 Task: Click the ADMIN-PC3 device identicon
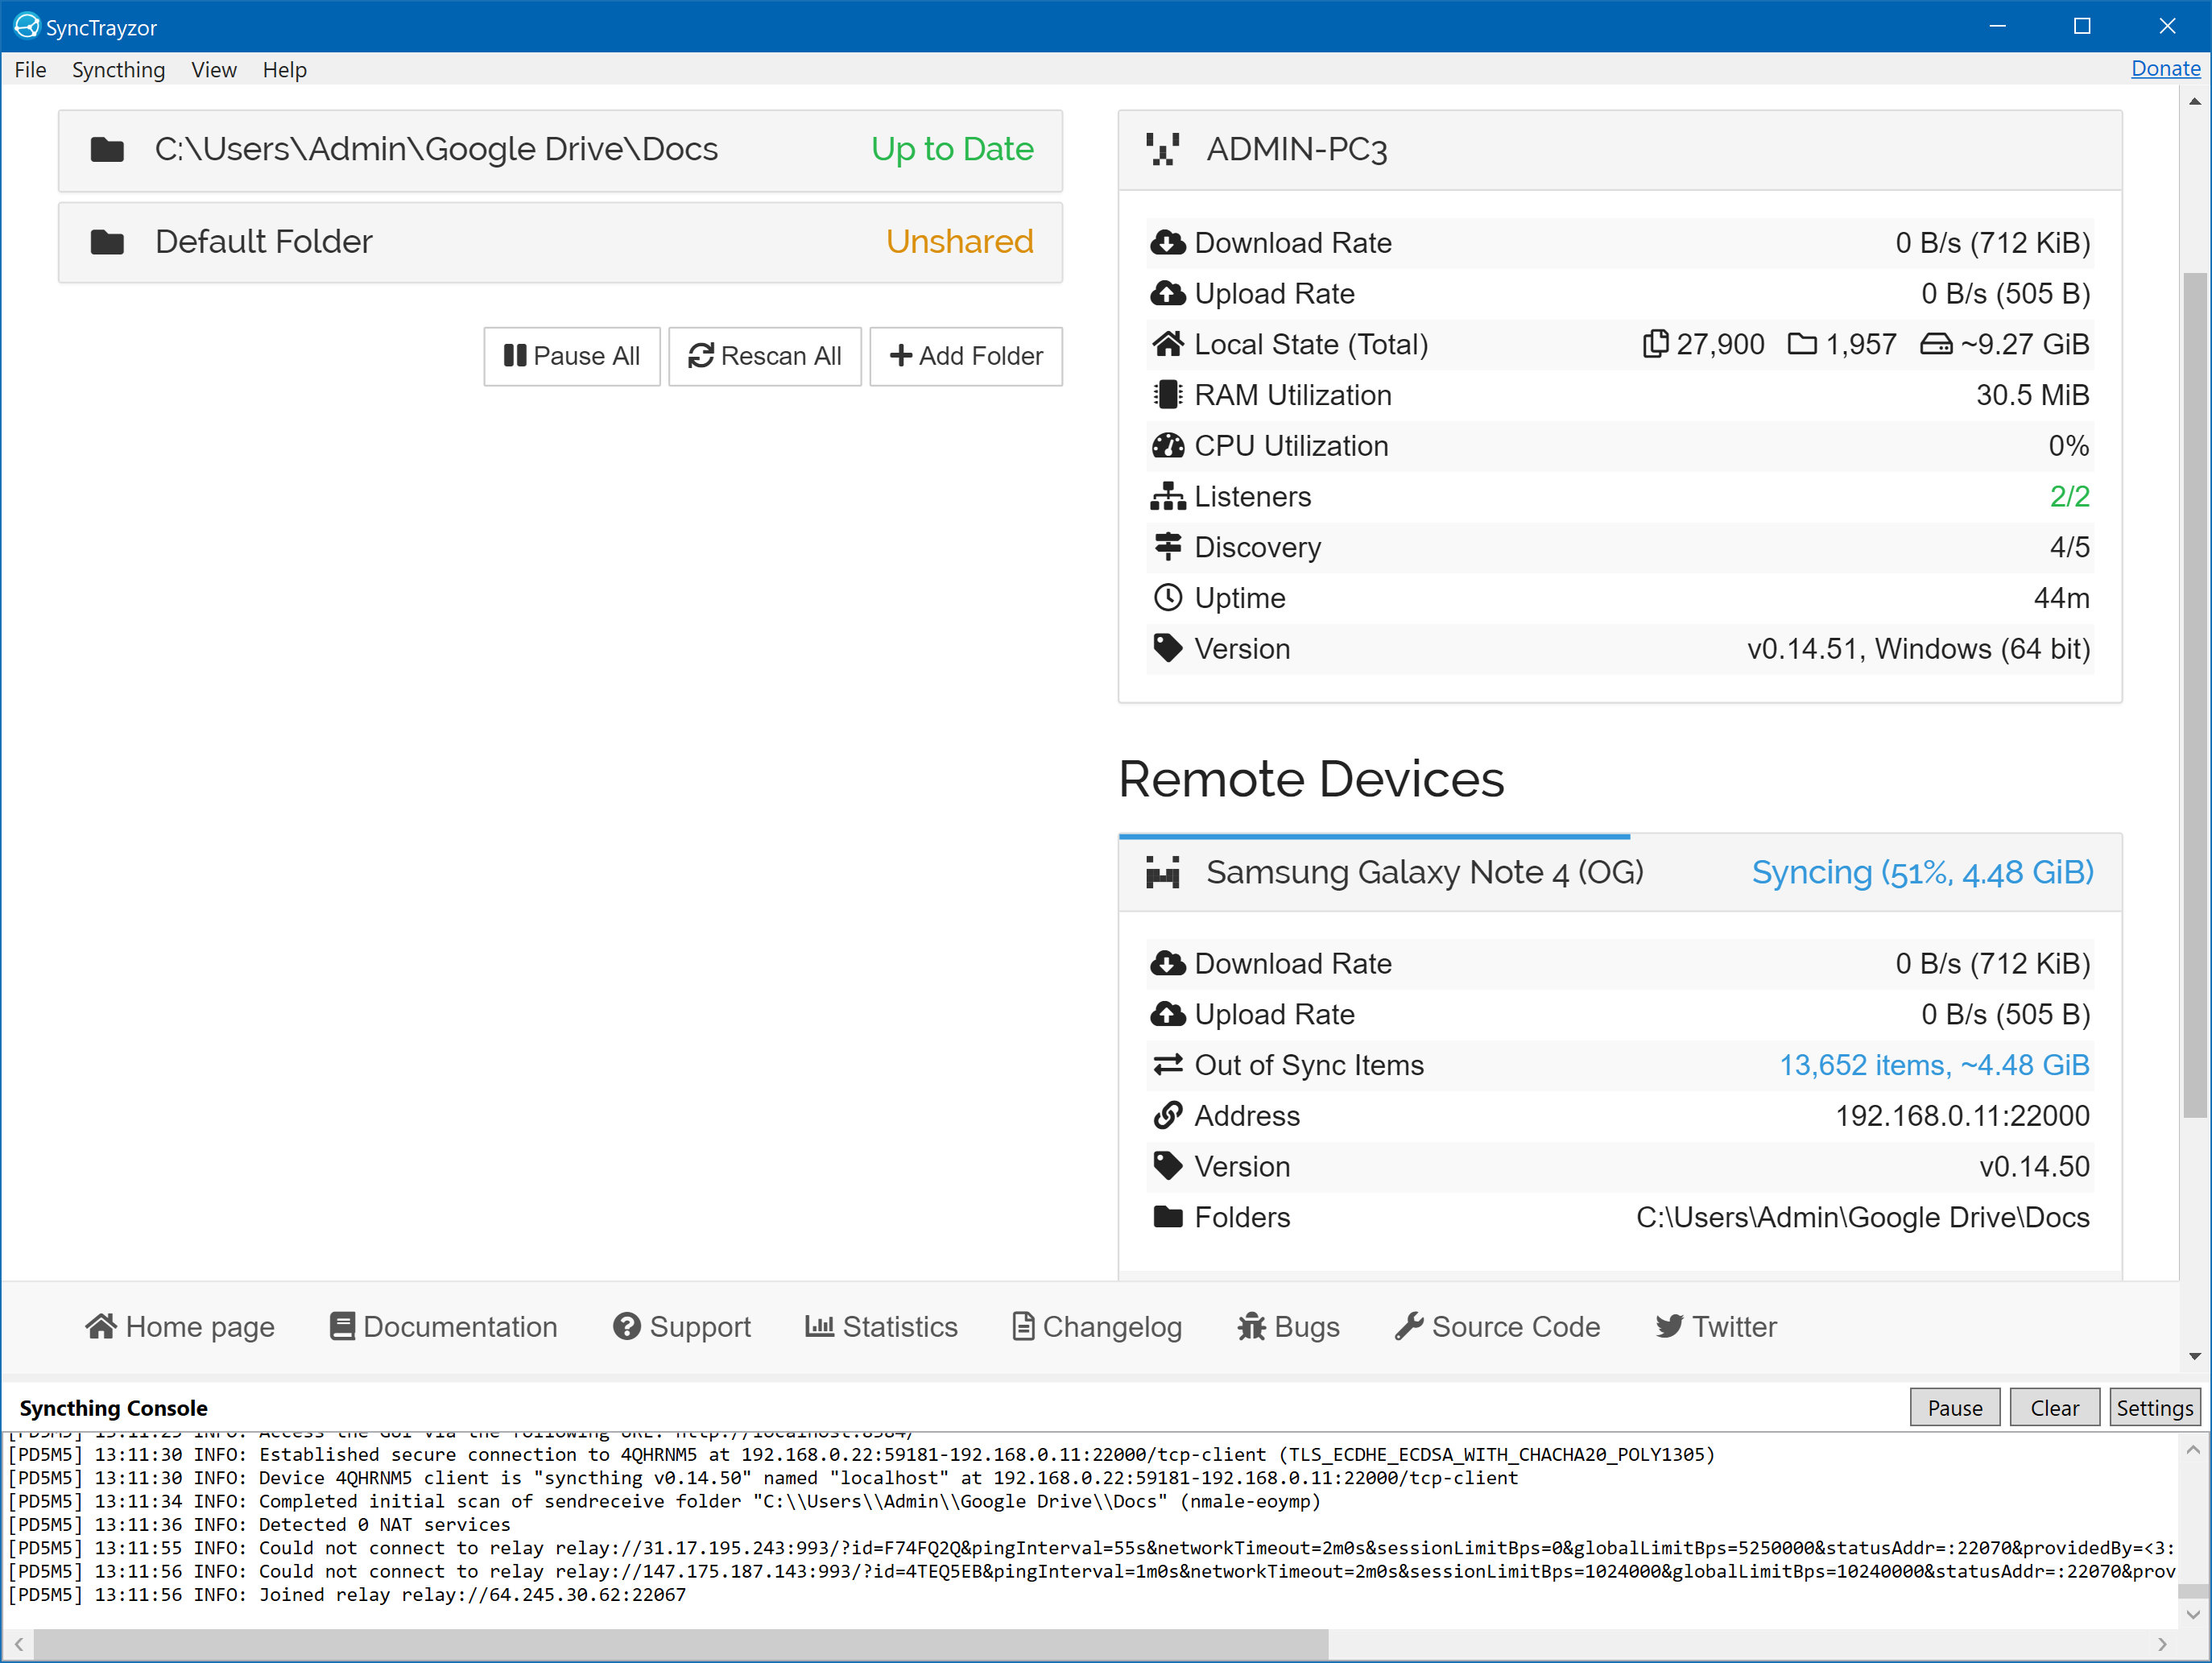(1163, 150)
